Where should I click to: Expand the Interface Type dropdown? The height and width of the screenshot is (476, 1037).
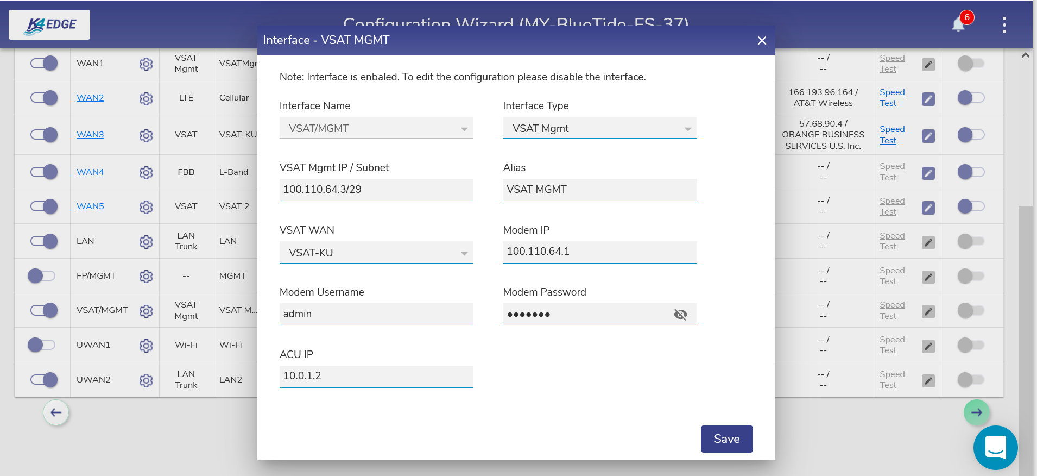(599, 129)
